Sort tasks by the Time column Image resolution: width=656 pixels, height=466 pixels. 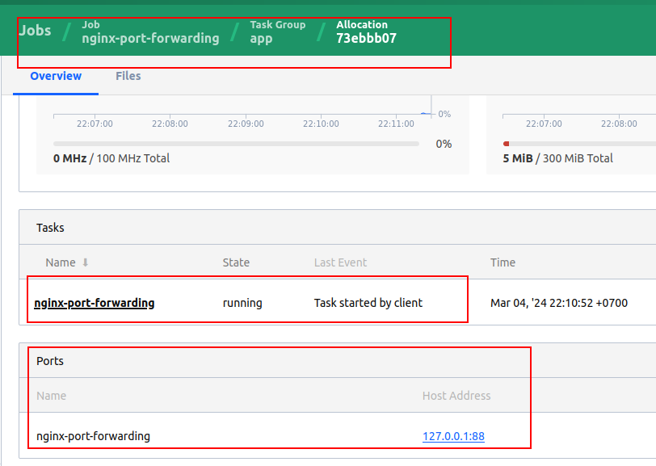503,262
